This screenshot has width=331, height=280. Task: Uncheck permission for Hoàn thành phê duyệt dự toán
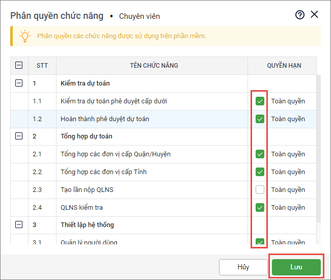[260, 119]
